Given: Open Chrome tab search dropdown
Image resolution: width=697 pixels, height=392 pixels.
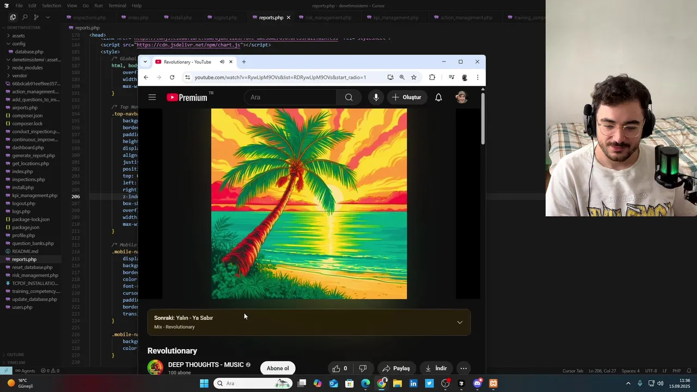Looking at the screenshot, I should 145,62.
